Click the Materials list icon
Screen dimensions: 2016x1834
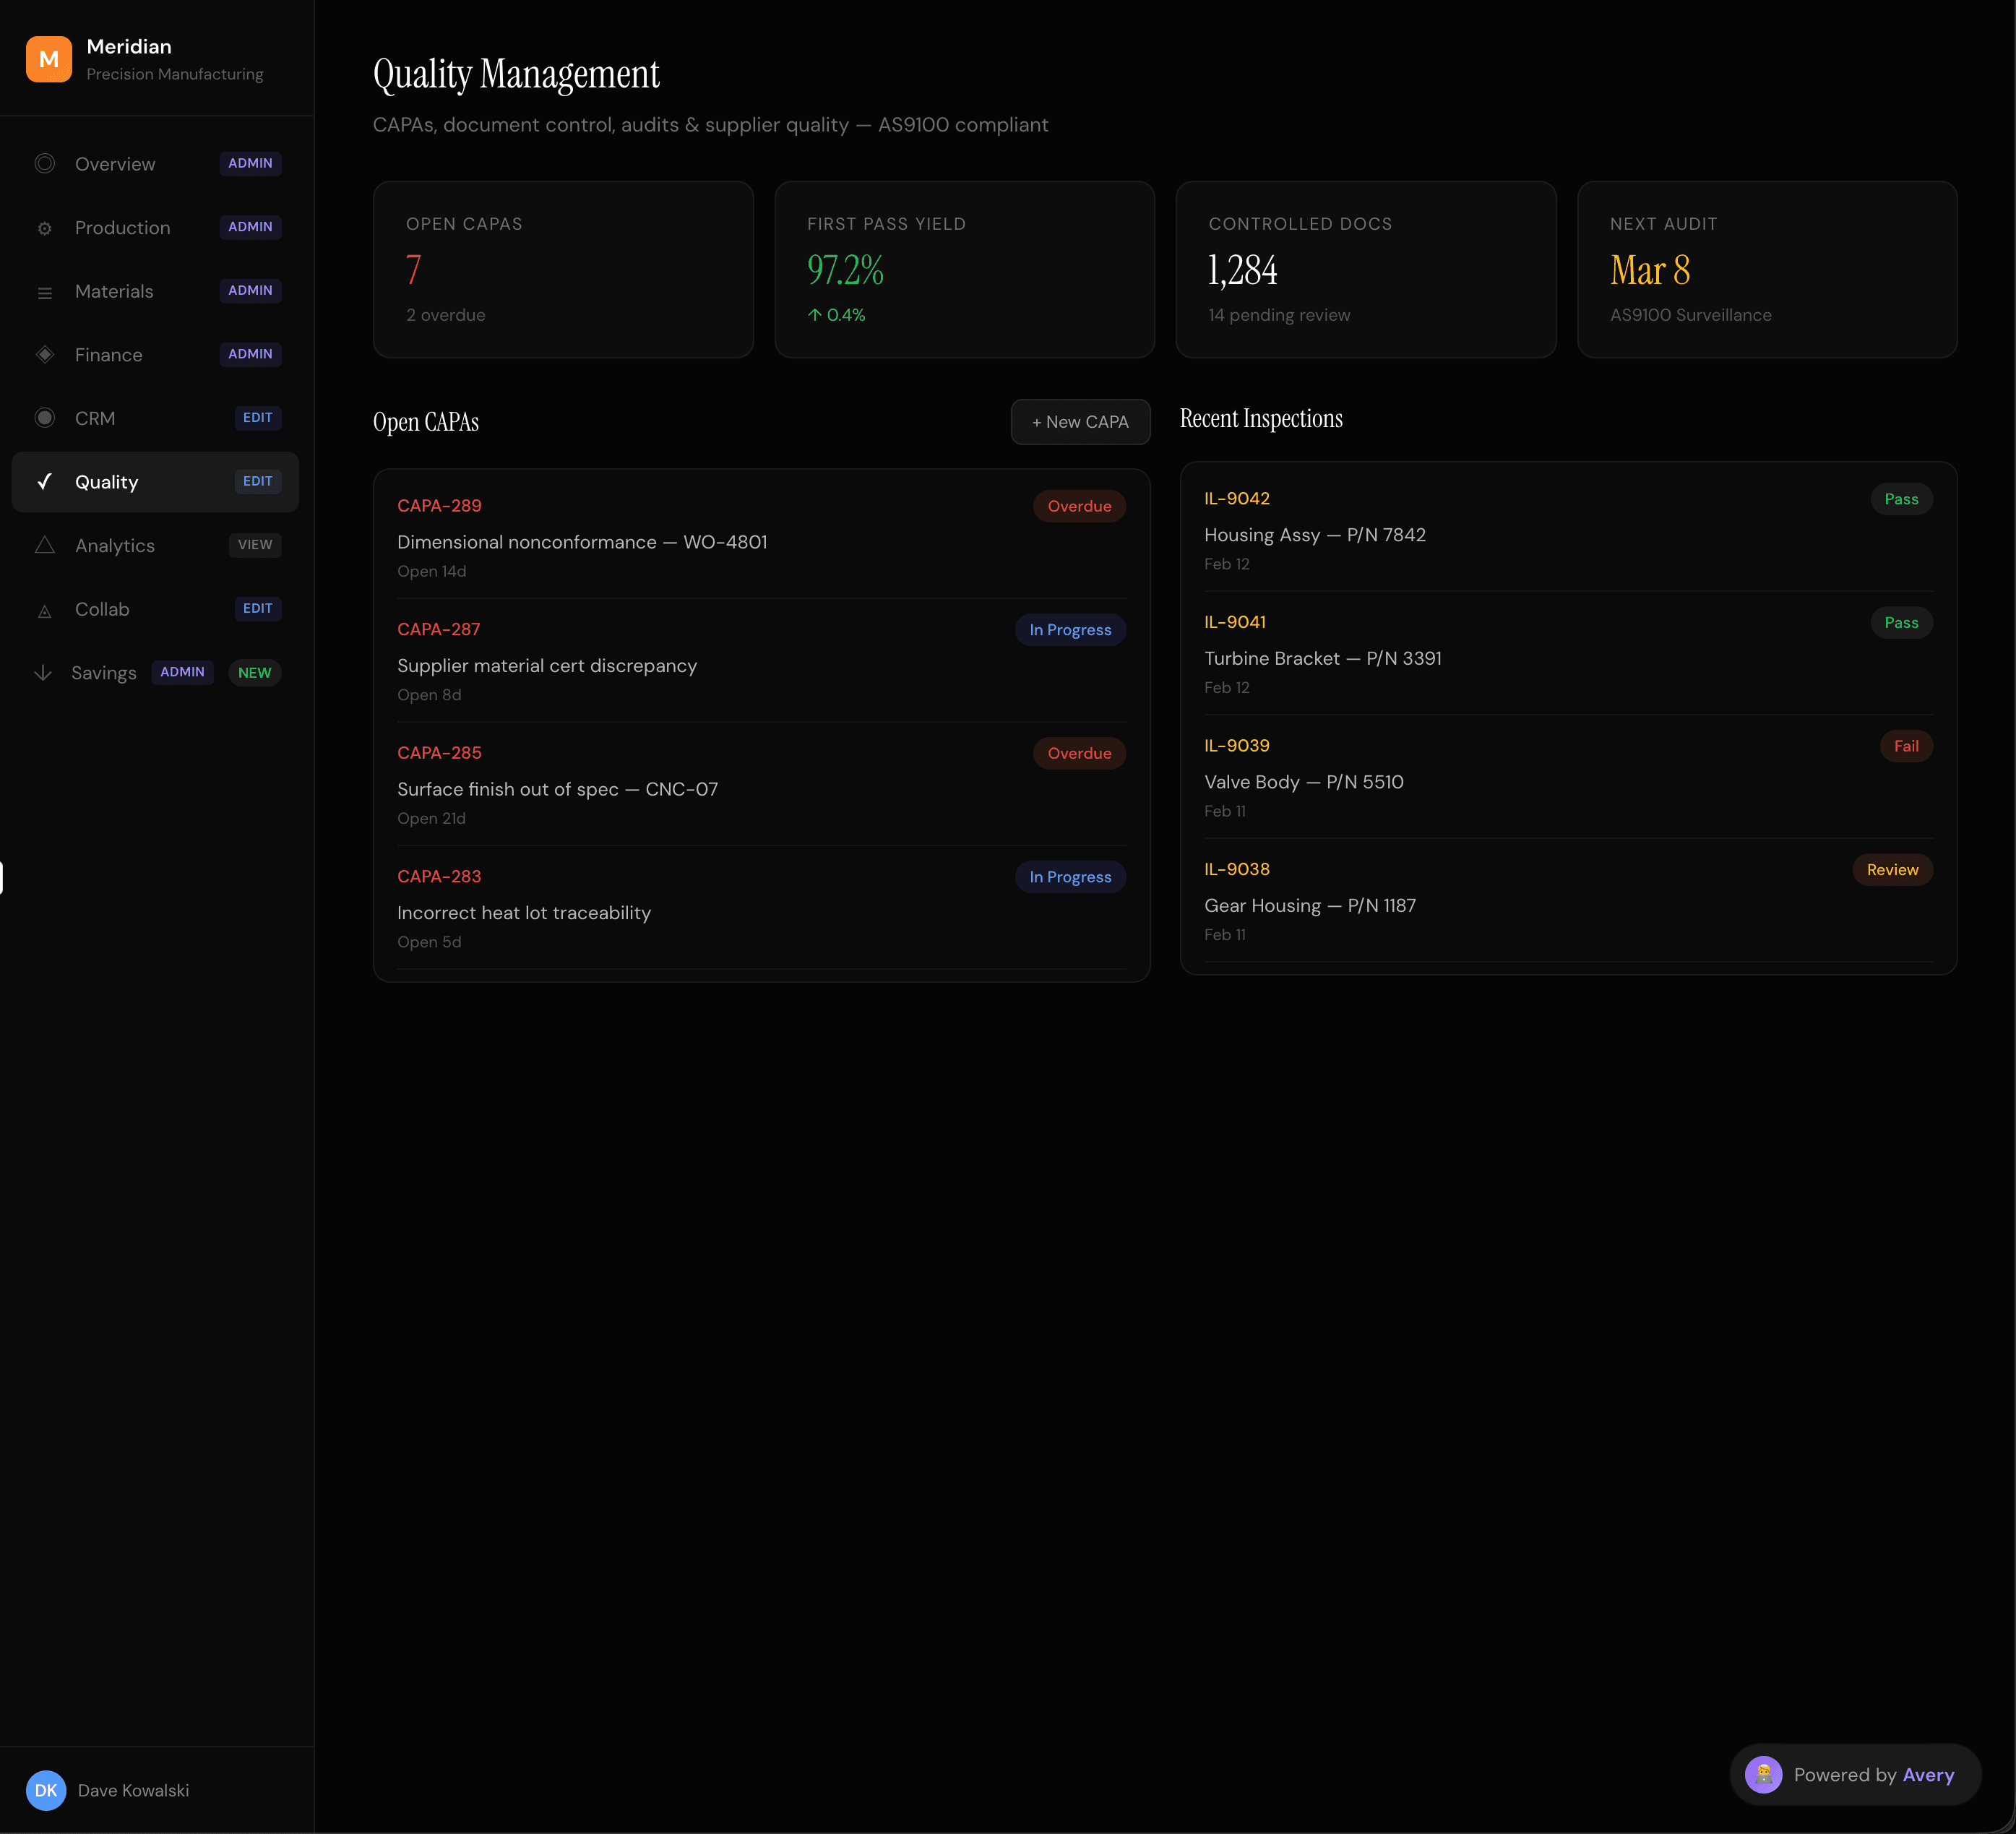click(x=45, y=292)
